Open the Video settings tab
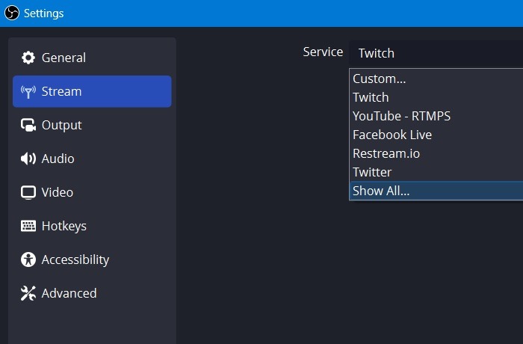Screen dimensions: 523x344 pos(92,192)
